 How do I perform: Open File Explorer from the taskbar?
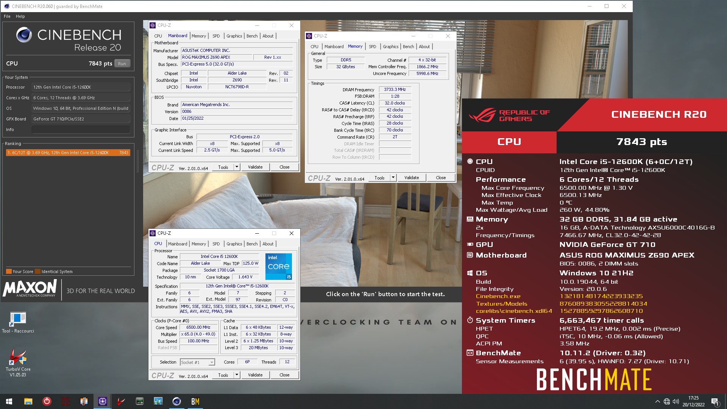tap(28, 401)
